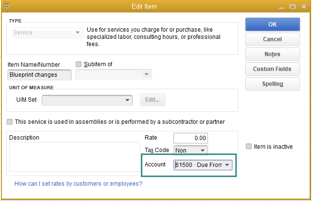Expand the Account dropdown
The image size is (312, 201).
point(227,165)
